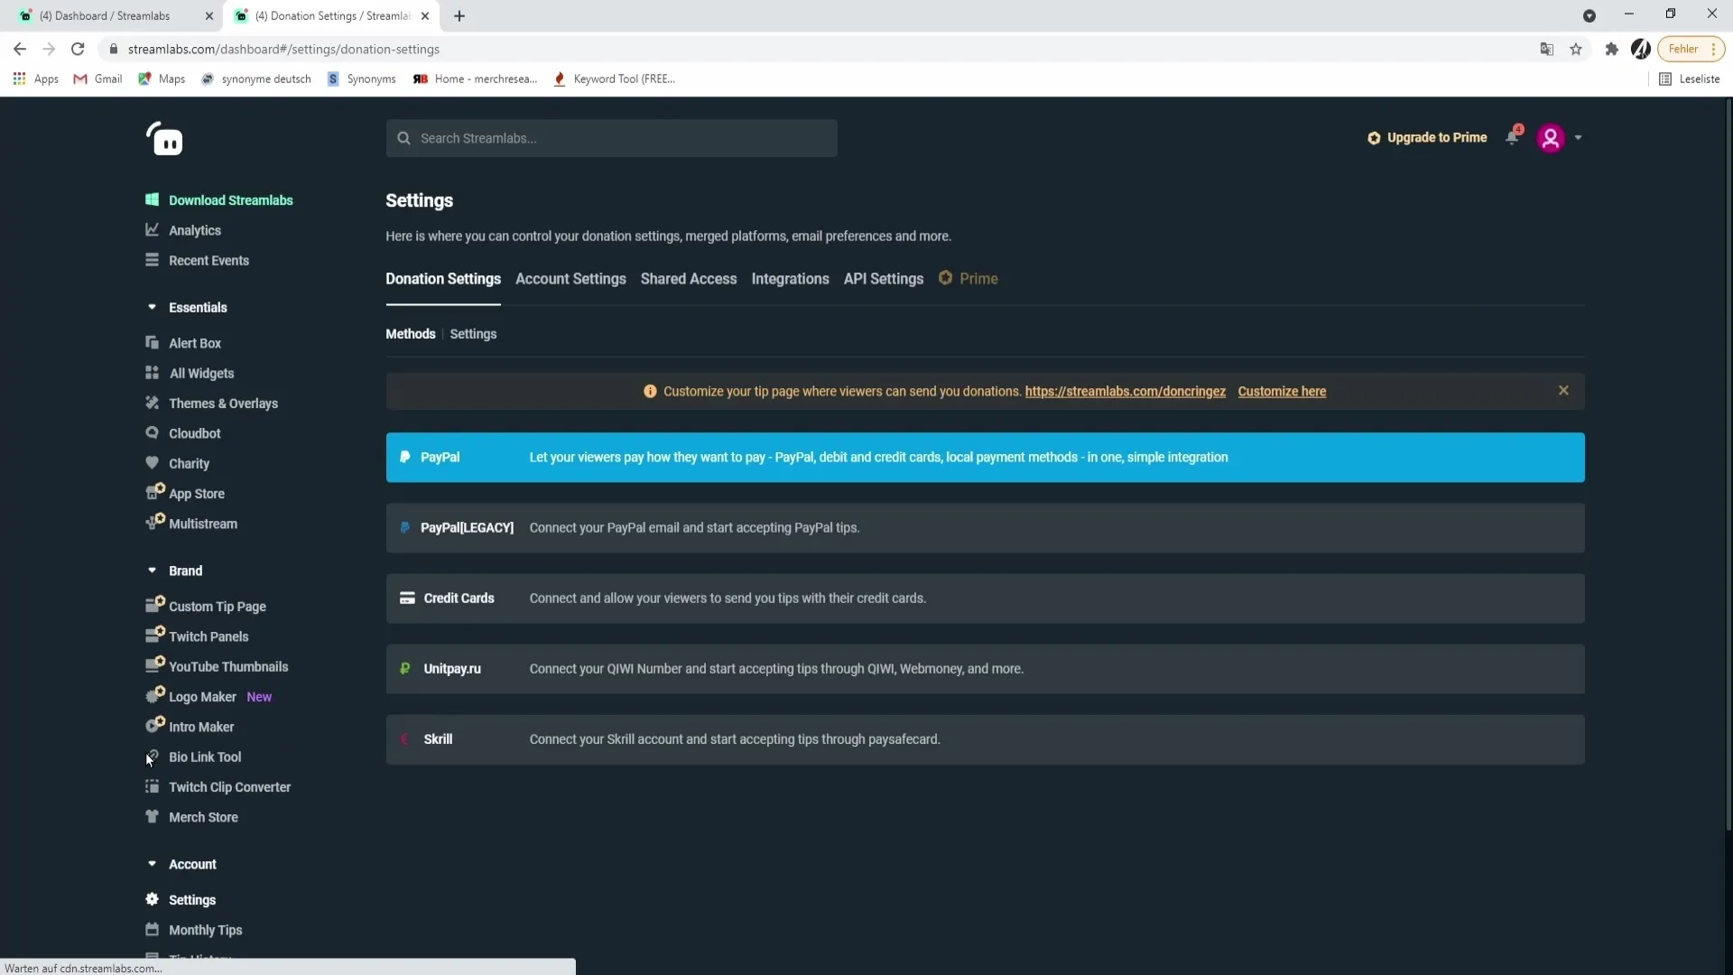This screenshot has width=1733, height=975.
Task: Close the Donation Settings browser tab
Action: 425,15
